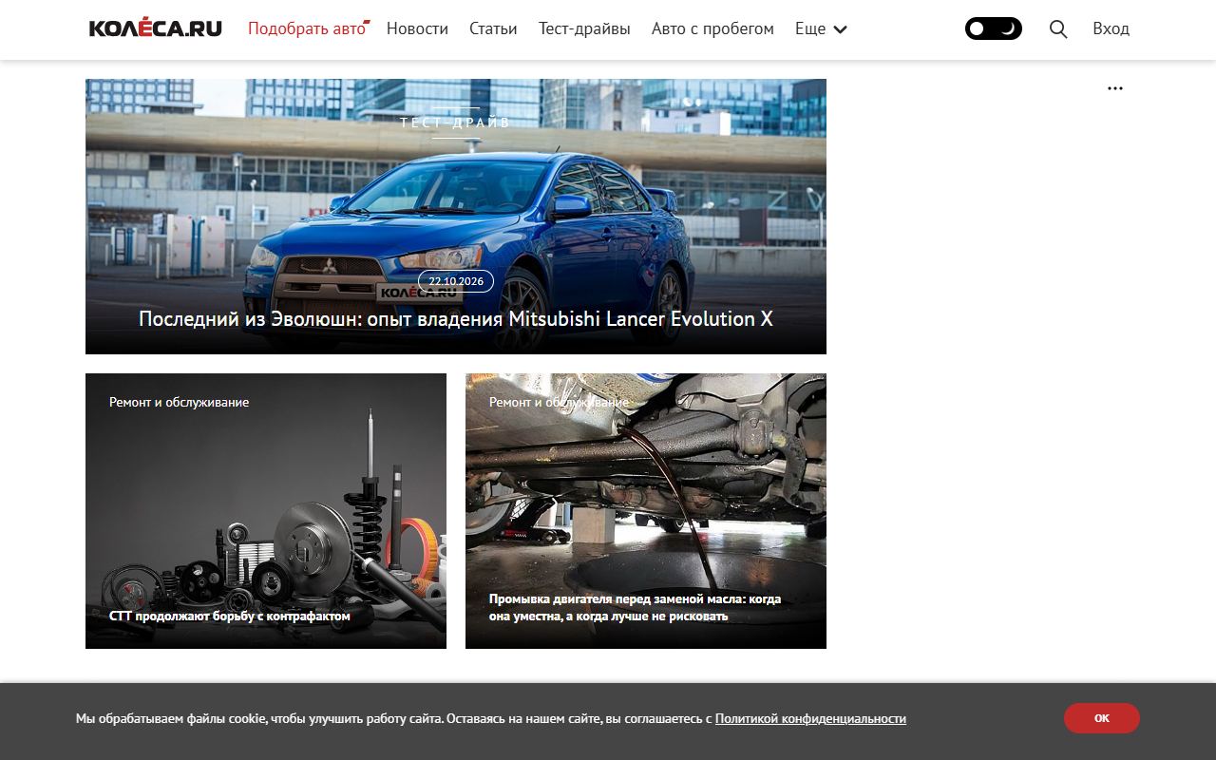Accept cookies with the OK button
The width and height of the screenshot is (1216, 760).
[1102, 718]
